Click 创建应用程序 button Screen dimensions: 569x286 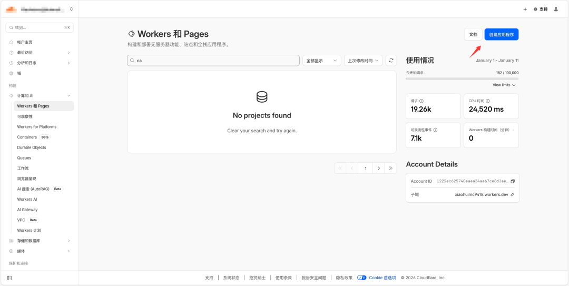coord(501,34)
